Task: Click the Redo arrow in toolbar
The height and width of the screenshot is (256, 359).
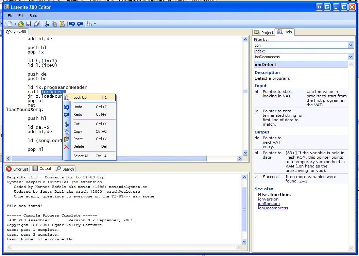Action: (x=80, y=24)
